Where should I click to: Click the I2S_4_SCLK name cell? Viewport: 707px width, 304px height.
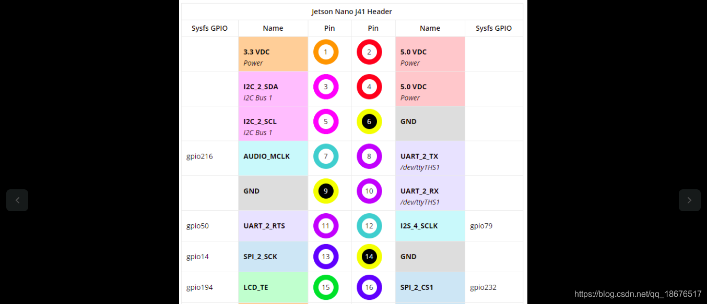pyautogui.click(x=430, y=226)
